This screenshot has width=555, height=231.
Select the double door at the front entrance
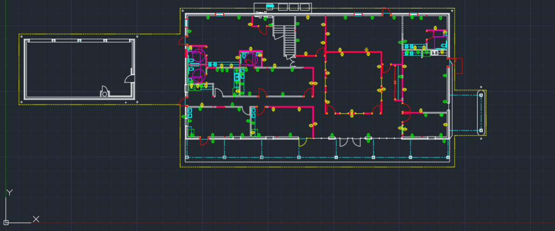click(x=350, y=142)
